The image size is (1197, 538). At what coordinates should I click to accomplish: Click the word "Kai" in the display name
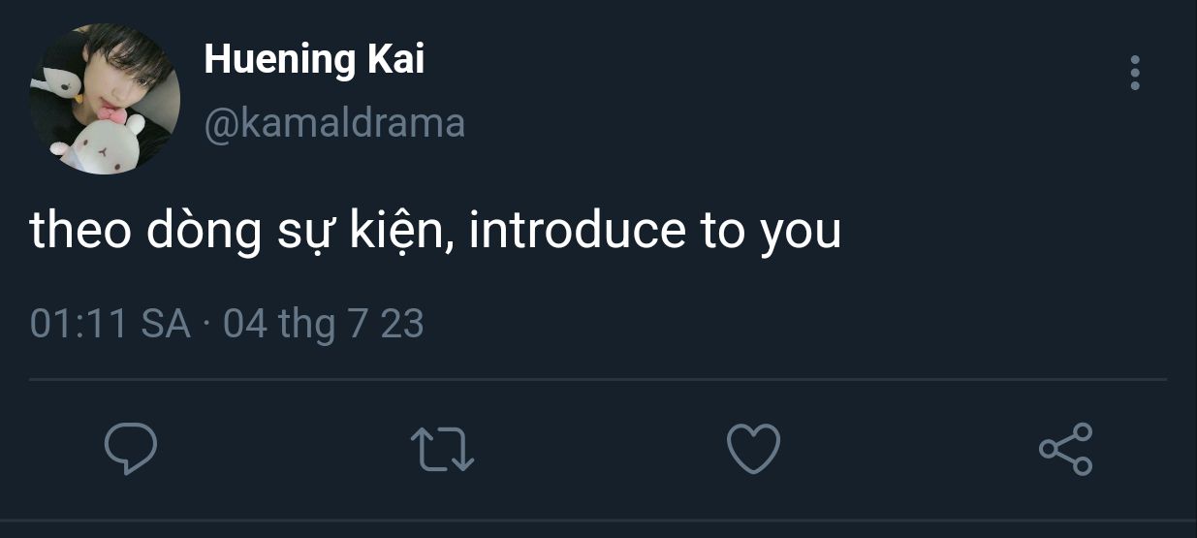395,60
